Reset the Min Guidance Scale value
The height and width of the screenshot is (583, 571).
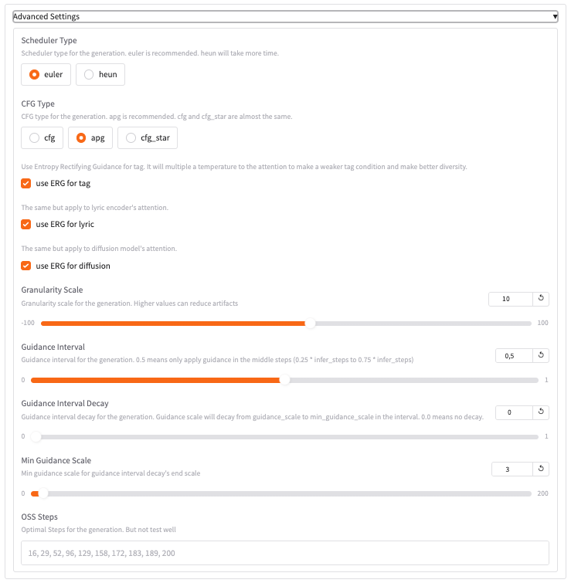541,469
